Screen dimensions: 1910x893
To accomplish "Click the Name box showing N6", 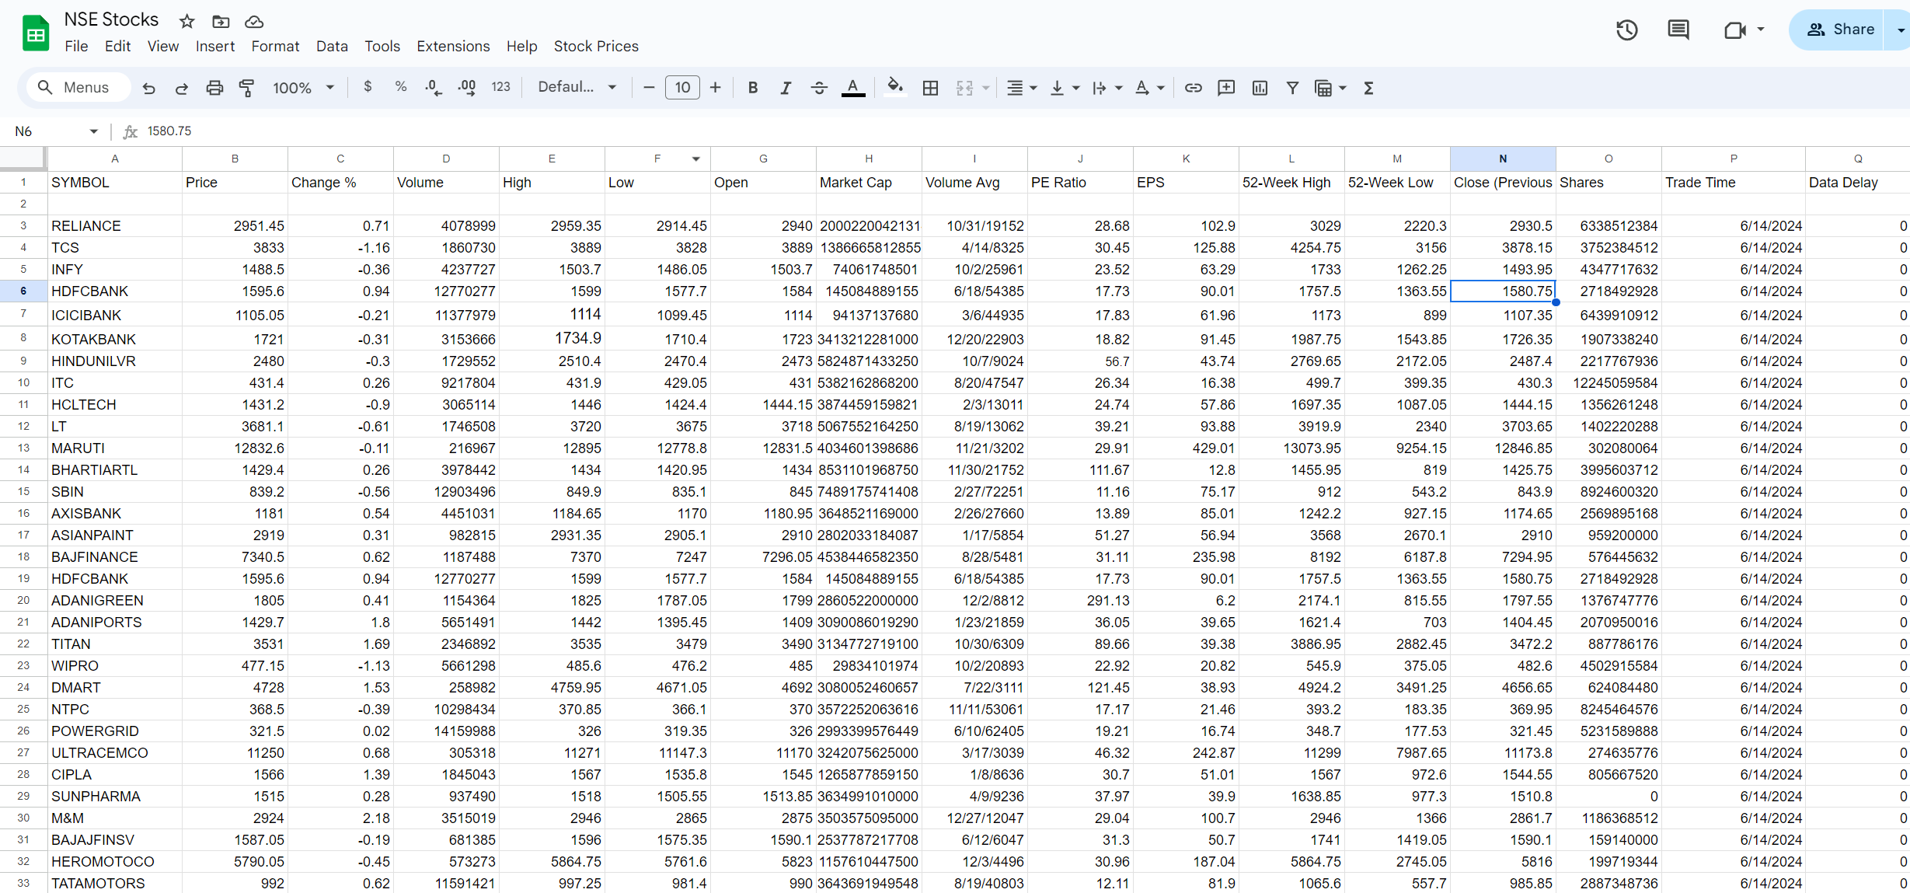I will 47,131.
